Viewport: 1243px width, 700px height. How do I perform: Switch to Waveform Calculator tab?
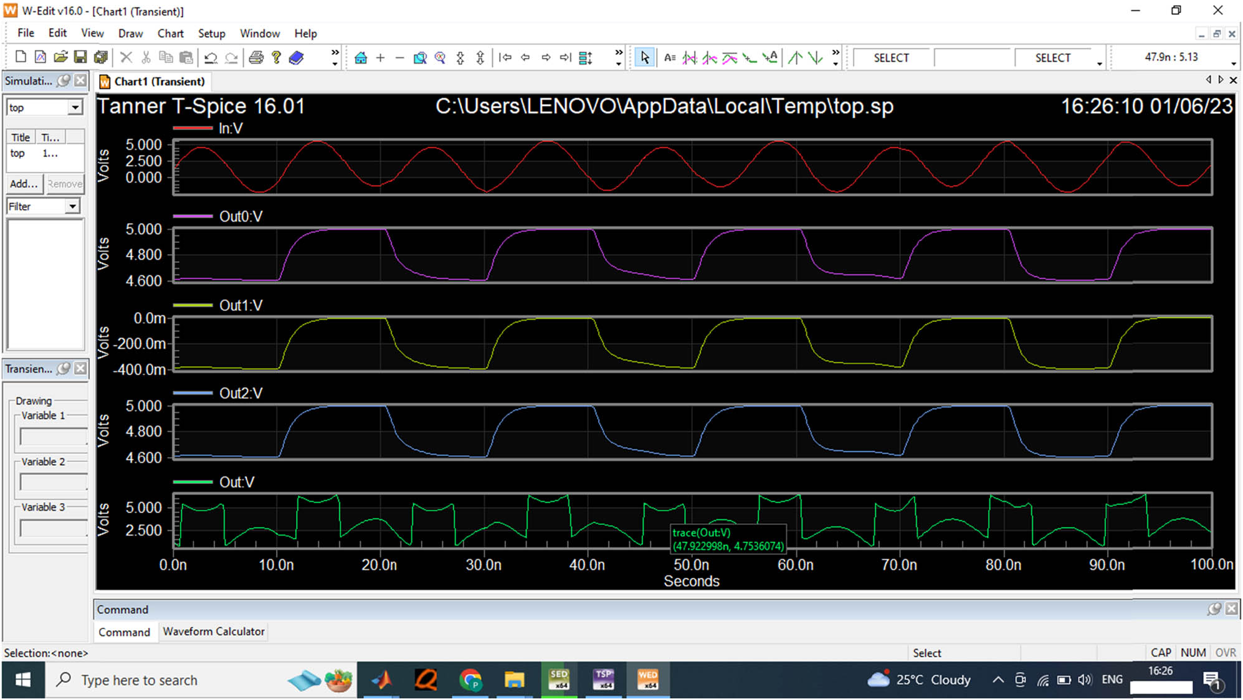(x=214, y=631)
